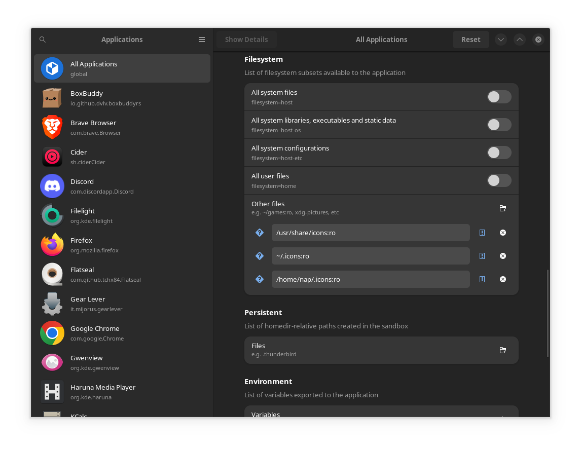Click override icon left of ~/.icons:ro
This screenshot has height=451, width=581.
click(260, 256)
